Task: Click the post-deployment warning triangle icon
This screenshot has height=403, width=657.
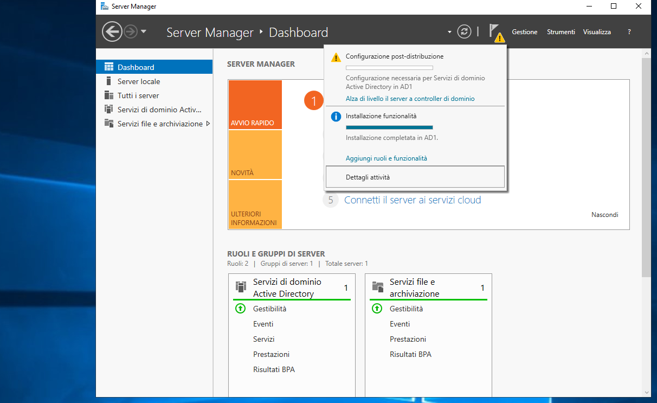Action: 336,57
